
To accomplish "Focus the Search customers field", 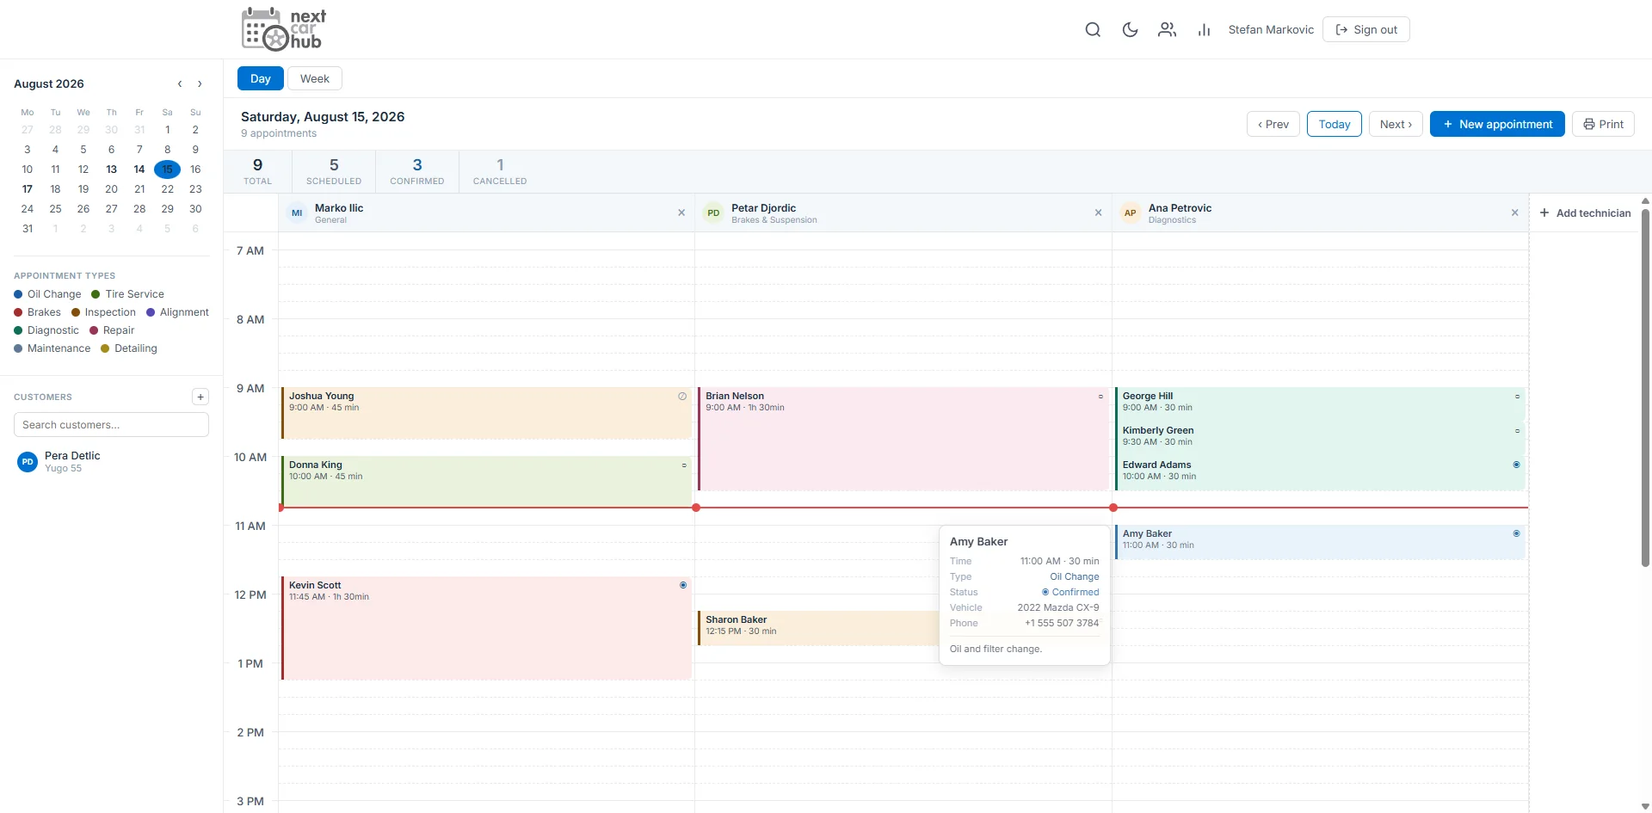I will 111,424.
